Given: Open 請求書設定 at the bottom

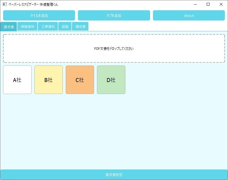Looking at the screenshot, I should point(114,175).
